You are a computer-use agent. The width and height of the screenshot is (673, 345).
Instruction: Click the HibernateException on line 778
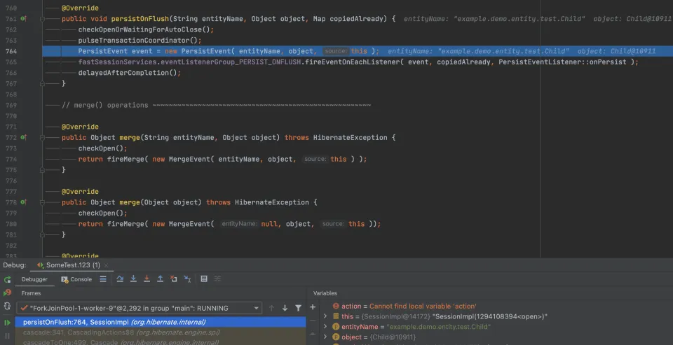272,202
